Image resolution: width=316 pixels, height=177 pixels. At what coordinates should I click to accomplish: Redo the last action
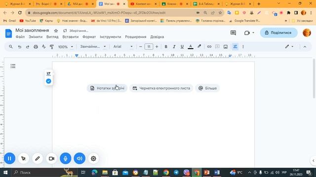click(28, 47)
